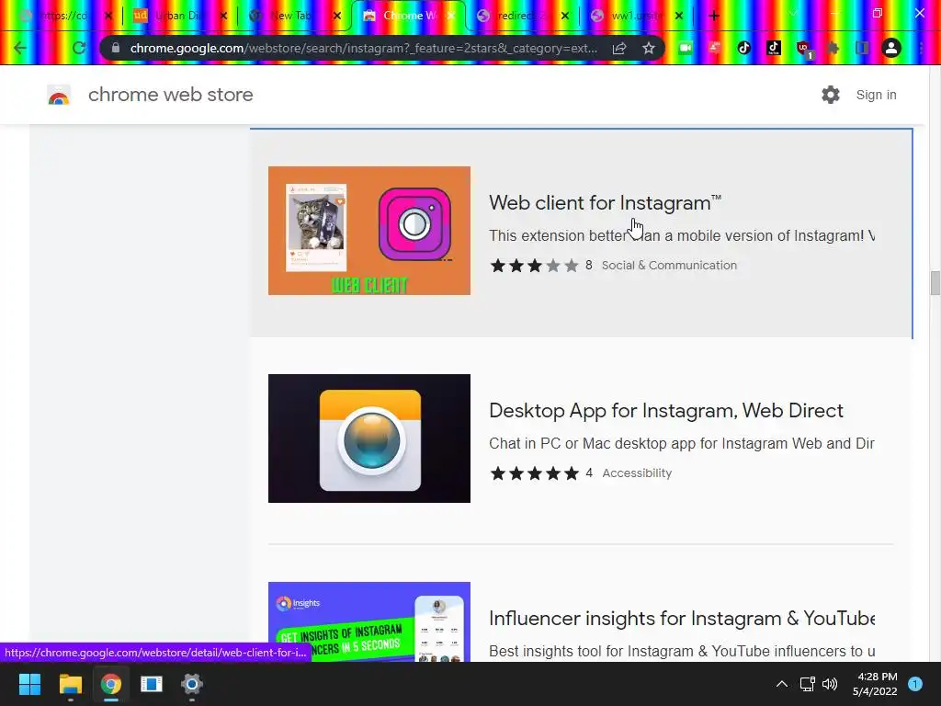Click 'Best insights tool' description text
Viewport: 941px width, 706px height.
point(681,651)
